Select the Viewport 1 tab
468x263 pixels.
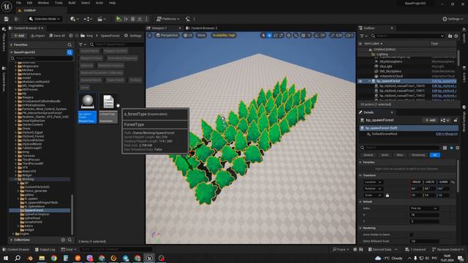click(x=159, y=28)
